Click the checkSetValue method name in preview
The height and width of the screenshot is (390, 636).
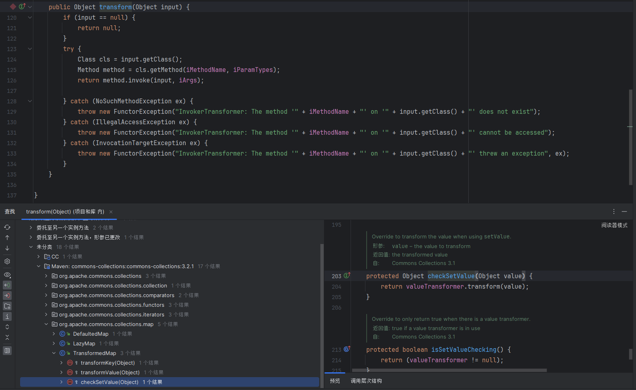click(x=451, y=276)
